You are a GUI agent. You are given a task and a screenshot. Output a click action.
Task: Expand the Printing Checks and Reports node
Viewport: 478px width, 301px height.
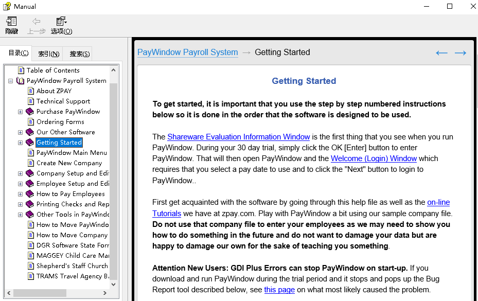(x=21, y=204)
